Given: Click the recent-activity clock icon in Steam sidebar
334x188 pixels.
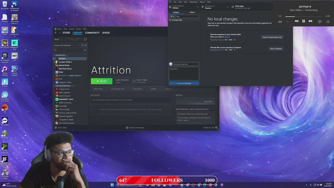Looking at the screenshot, I should pos(82,45).
